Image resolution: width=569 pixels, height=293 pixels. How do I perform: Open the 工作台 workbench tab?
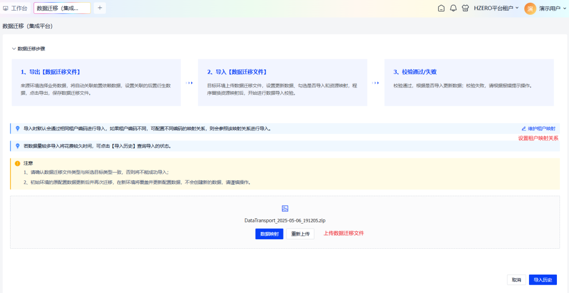[15, 8]
